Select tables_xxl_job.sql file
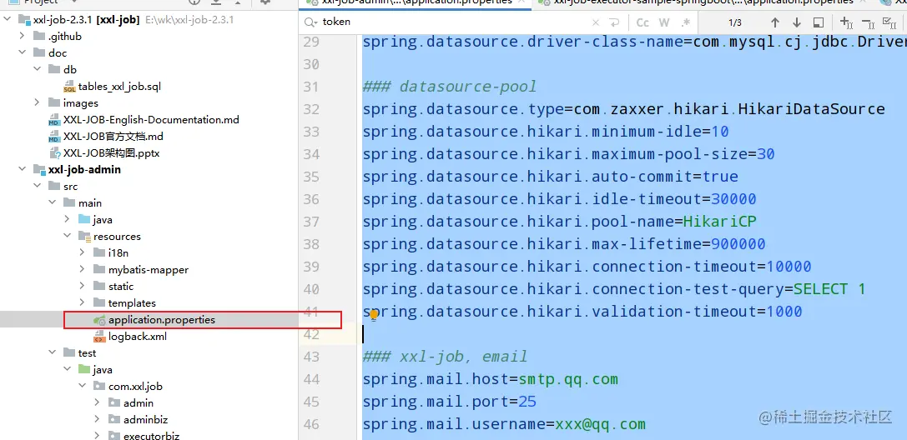Viewport: 907px width, 440px height. (x=119, y=87)
